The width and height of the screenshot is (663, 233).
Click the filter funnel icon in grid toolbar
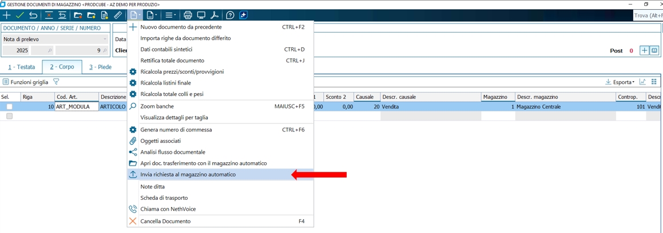pos(56,82)
